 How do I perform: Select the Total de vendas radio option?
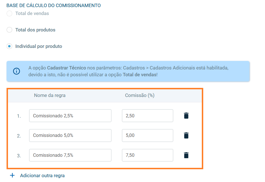(9, 14)
